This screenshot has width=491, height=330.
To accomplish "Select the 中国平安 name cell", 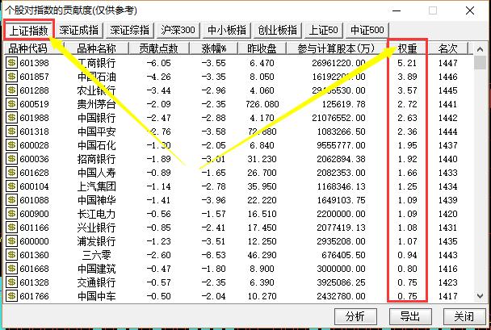I will pyautogui.click(x=96, y=132).
